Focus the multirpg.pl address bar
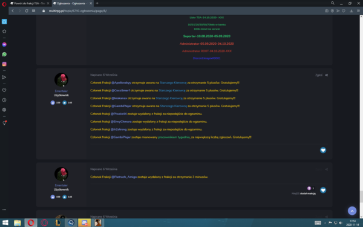Image resolution: width=363 pixels, height=227 pixels. [78, 11]
